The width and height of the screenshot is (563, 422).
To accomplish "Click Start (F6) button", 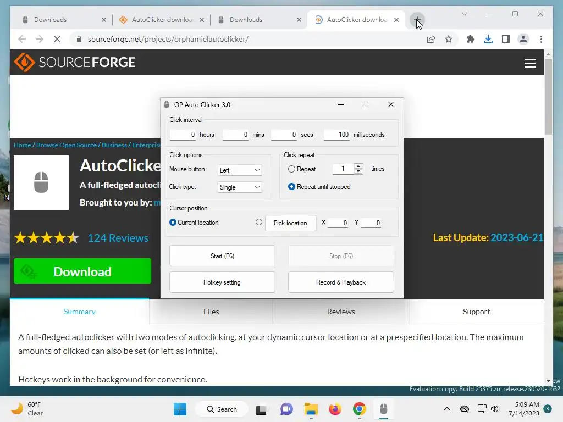I will click(x=222, y=256).
